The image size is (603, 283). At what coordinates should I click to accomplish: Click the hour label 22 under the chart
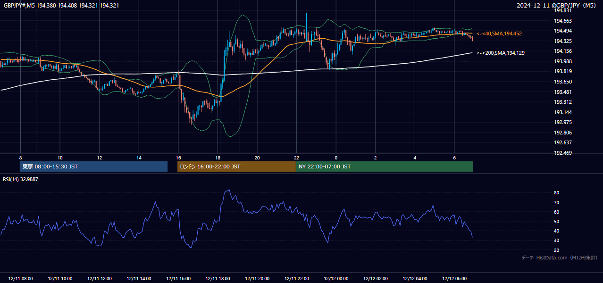(x=296, y=158)
